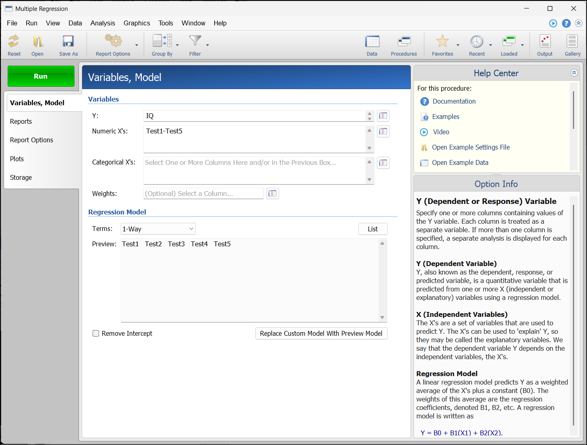
Task: Open column selector for Y variable
Action: tap(383, 116)
